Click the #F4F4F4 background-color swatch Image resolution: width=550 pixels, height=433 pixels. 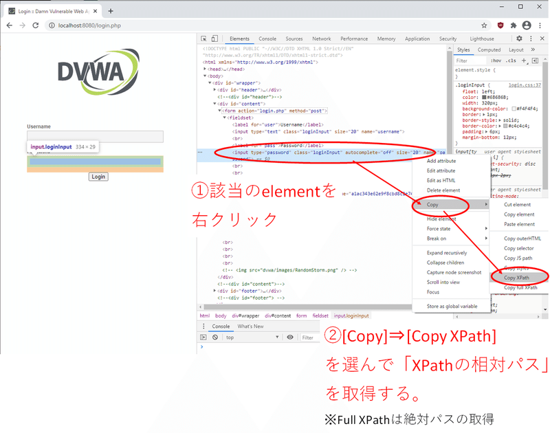click(514, 109)
